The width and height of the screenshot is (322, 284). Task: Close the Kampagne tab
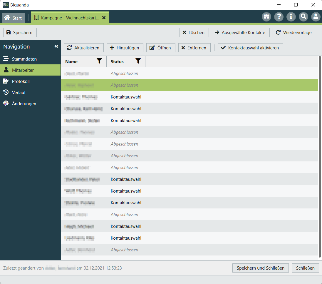(x=104, y=18)
